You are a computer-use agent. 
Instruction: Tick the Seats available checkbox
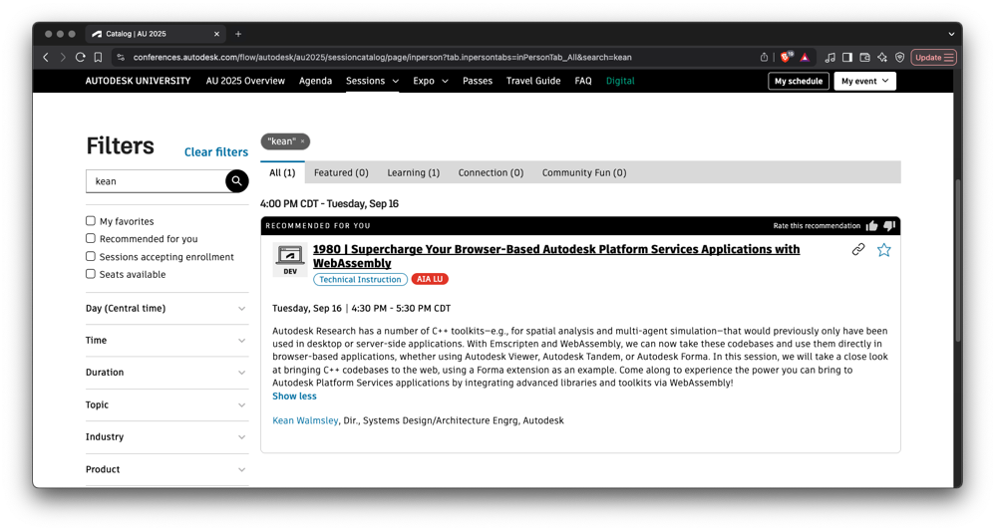[91, 274]
